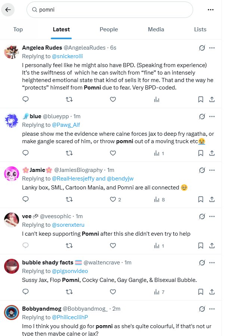Share Angelea Rudes' tweet
The image size is (226, 336).
(212, 99)
